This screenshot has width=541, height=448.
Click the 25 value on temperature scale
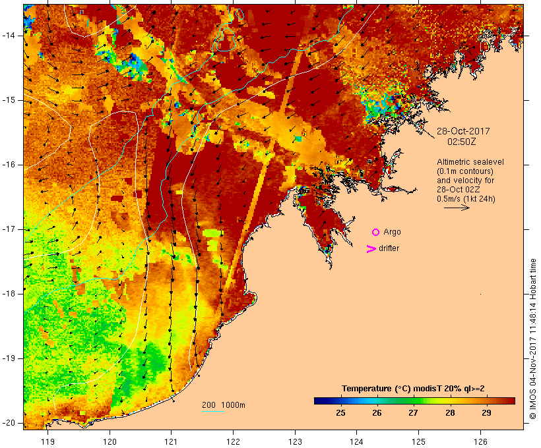pyautogui.click(x=340, y=413)
